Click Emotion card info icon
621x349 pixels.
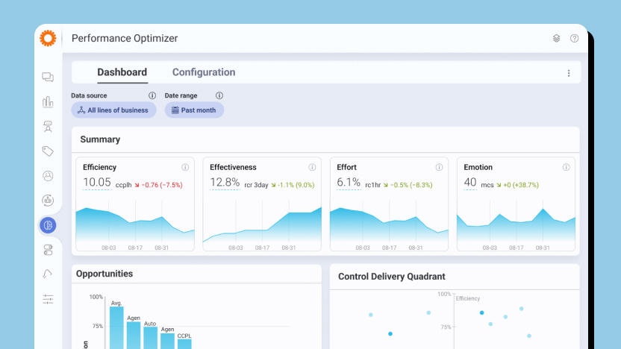pyautogui.click(x=567, y=167)
